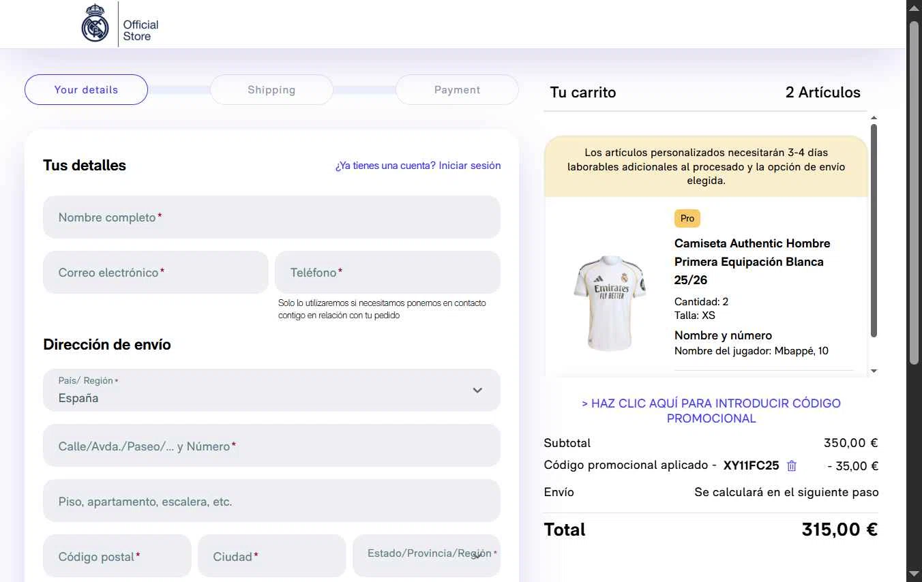
Task: Focus the Ciudad field
Action: pyautogui.click(x=271, y=555)
